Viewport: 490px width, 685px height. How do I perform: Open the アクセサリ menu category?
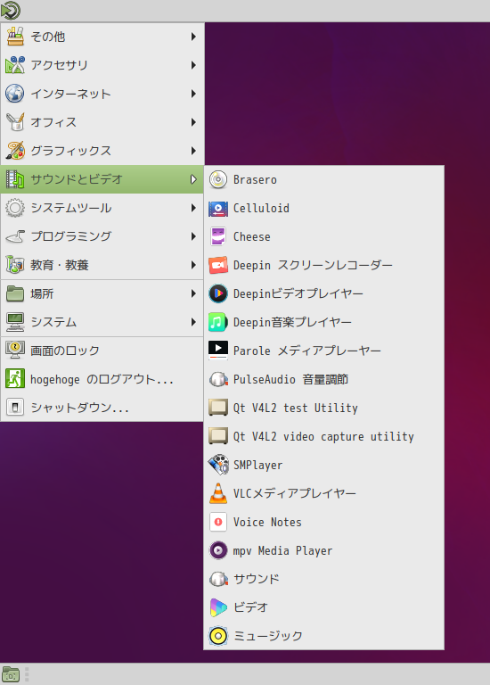click(x=102, y=65)
